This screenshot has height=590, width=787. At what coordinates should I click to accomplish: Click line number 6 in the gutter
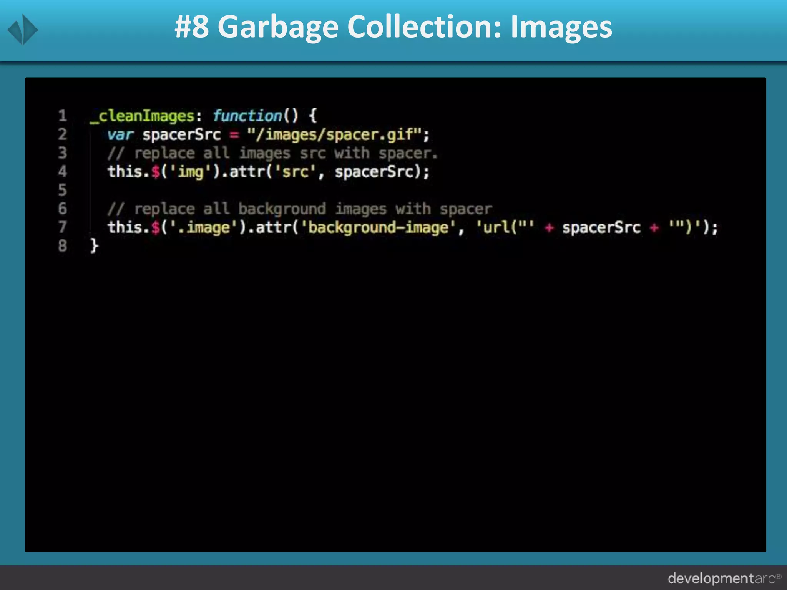pos(63,209)
